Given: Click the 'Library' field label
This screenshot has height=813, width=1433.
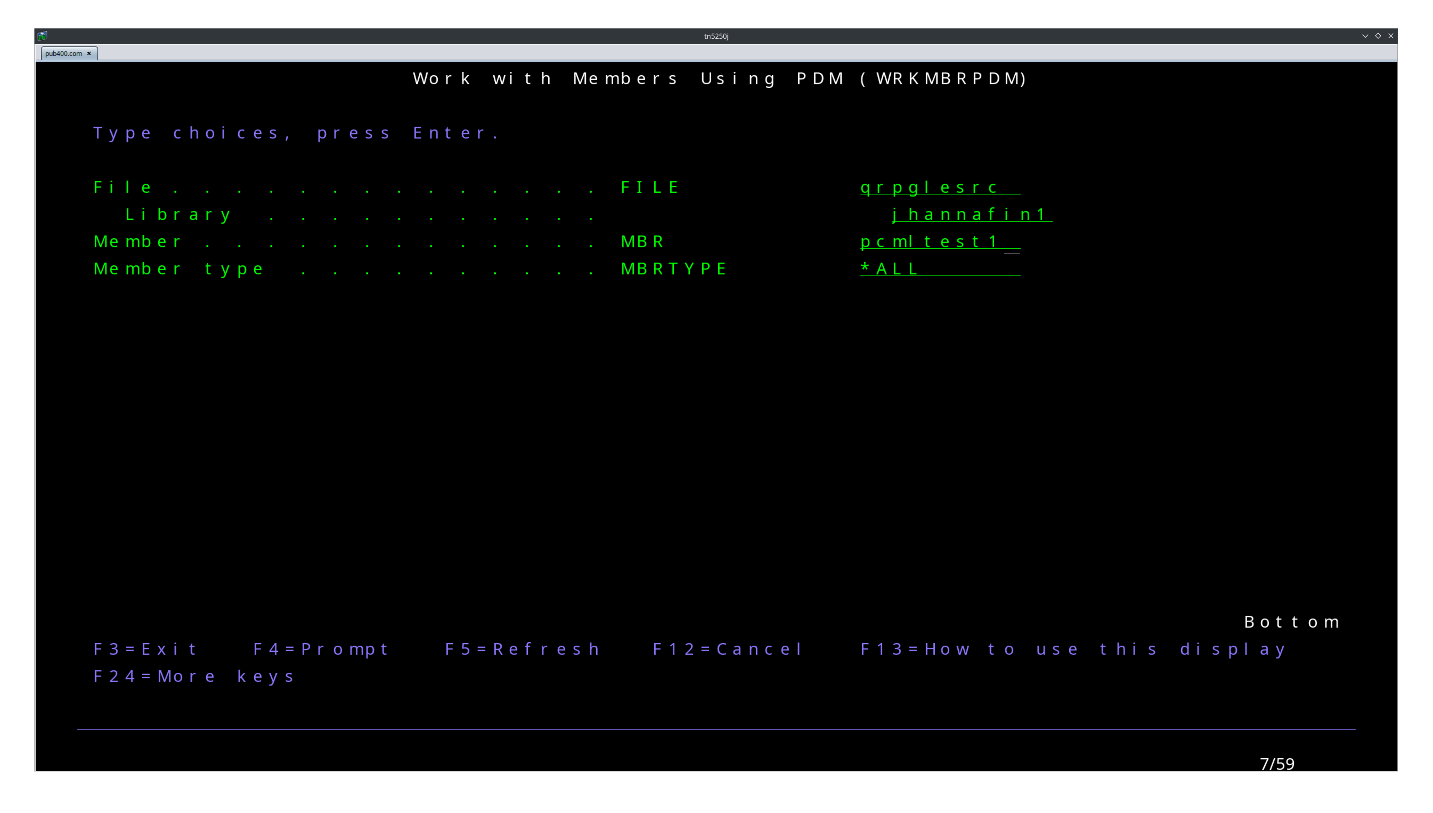Looking at the screenshot, I should pos(178,215).
